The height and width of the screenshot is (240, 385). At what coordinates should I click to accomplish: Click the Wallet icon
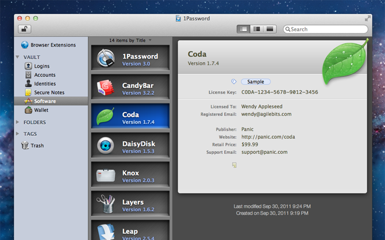(29, 110)
